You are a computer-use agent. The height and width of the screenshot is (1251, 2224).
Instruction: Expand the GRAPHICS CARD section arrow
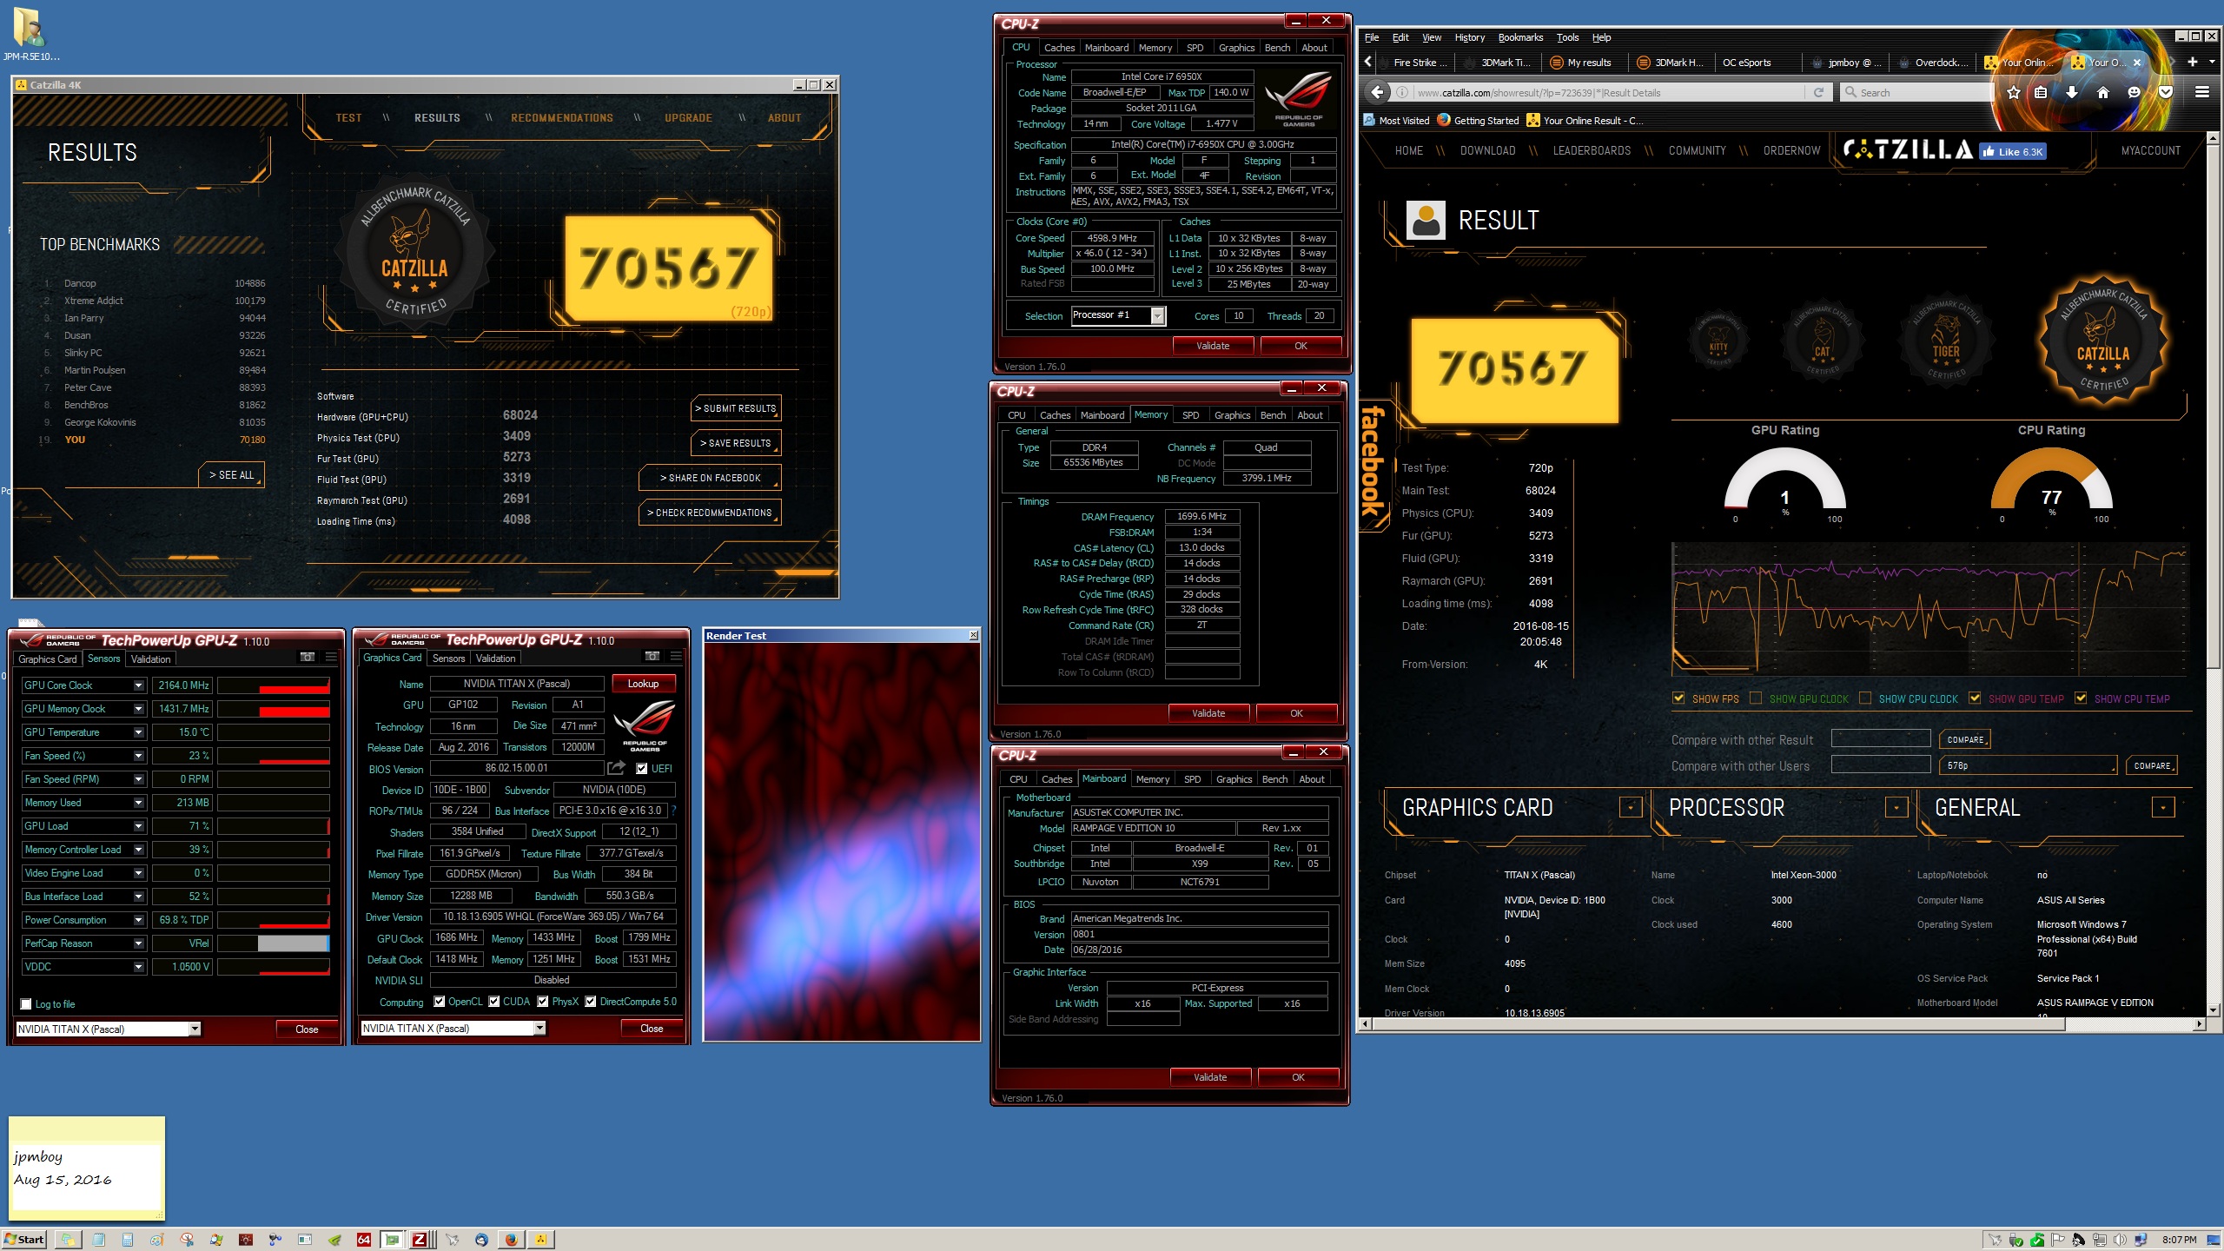1631,807
